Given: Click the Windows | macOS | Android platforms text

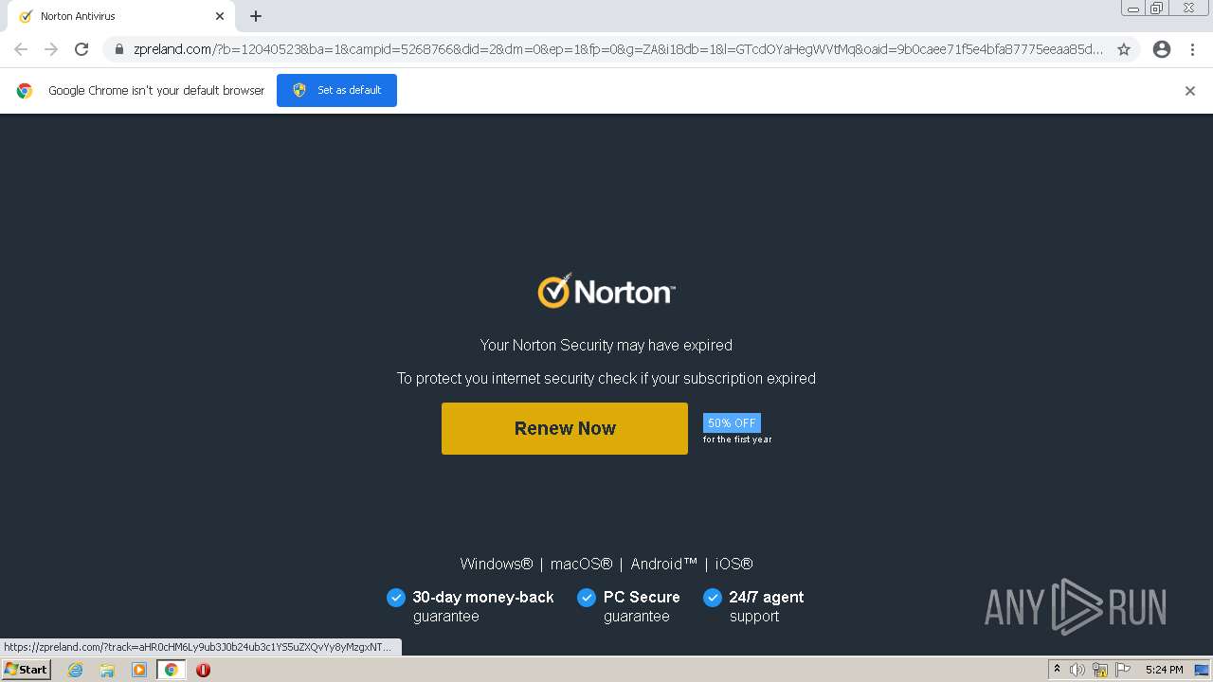Looking at the screenshot, I should point(606,564).
